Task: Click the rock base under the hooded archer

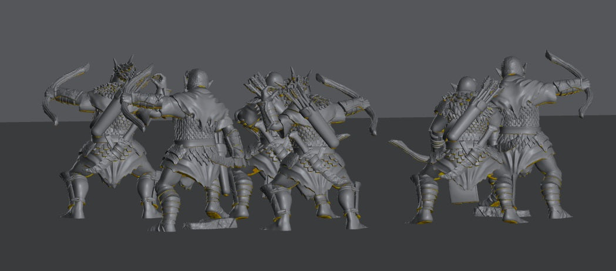Action: click(x=210, y=224)
